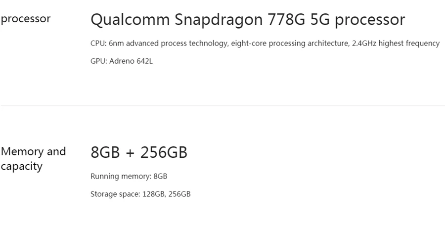The width and height of the screenshot is (445, 229).
Task: Click the "processor" section label
Action: pyautogui.click(x=26, y=19)
